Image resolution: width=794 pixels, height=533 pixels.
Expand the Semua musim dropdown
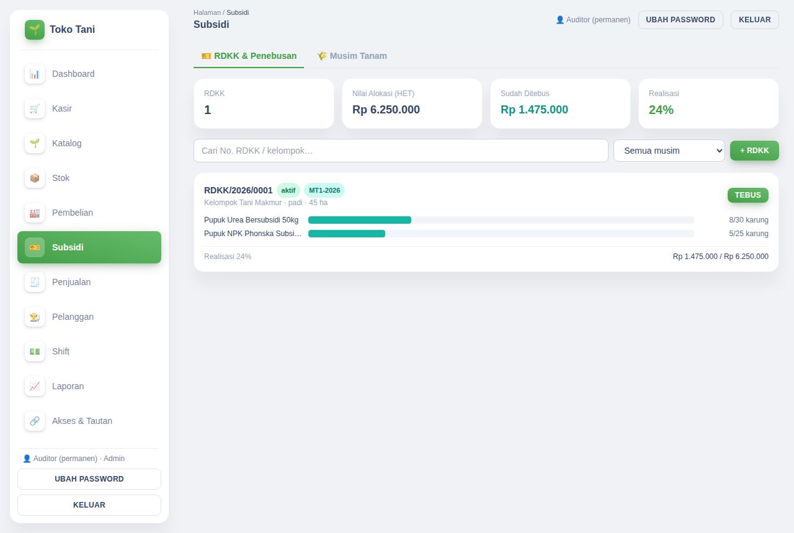(x=669, y=151)
